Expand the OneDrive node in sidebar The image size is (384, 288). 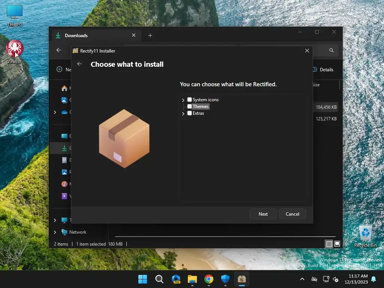pos(55,112)
